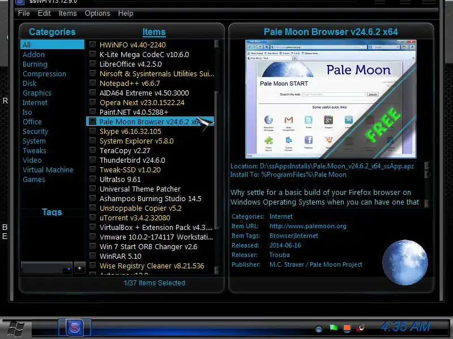
Task: Select Universal Theme Patcher item
Action: 140,189
